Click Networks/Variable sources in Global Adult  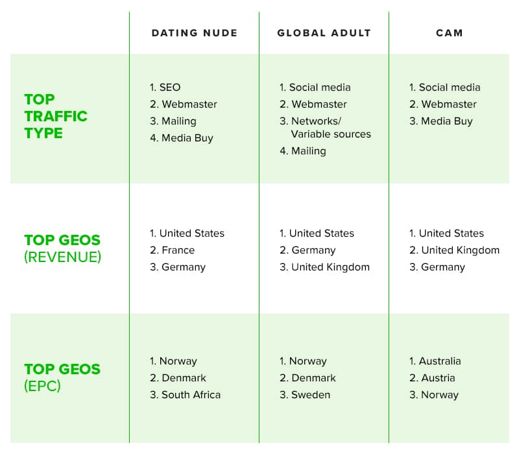[330, 128]
